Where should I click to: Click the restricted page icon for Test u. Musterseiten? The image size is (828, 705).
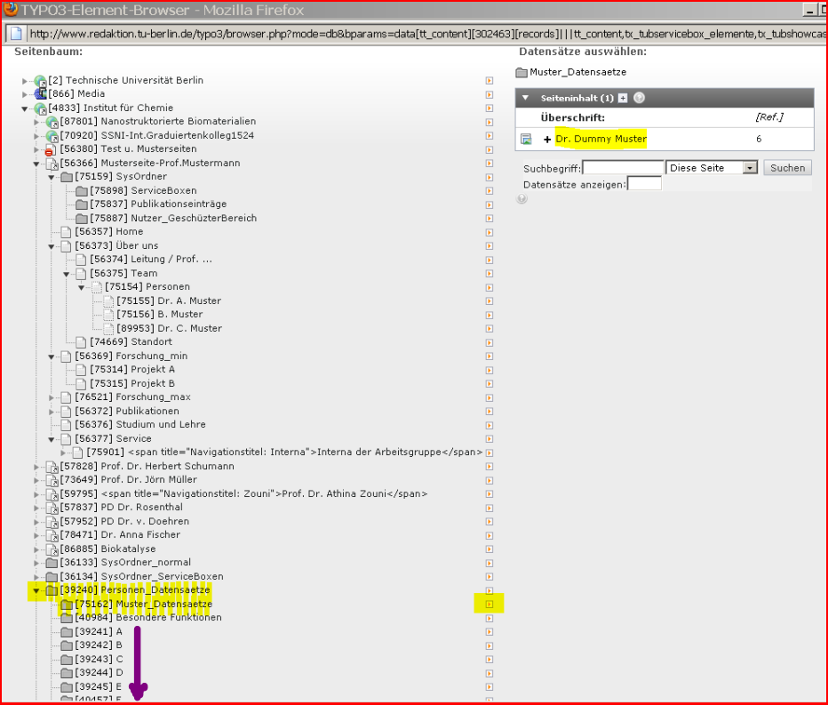click(x=51, y=150)
